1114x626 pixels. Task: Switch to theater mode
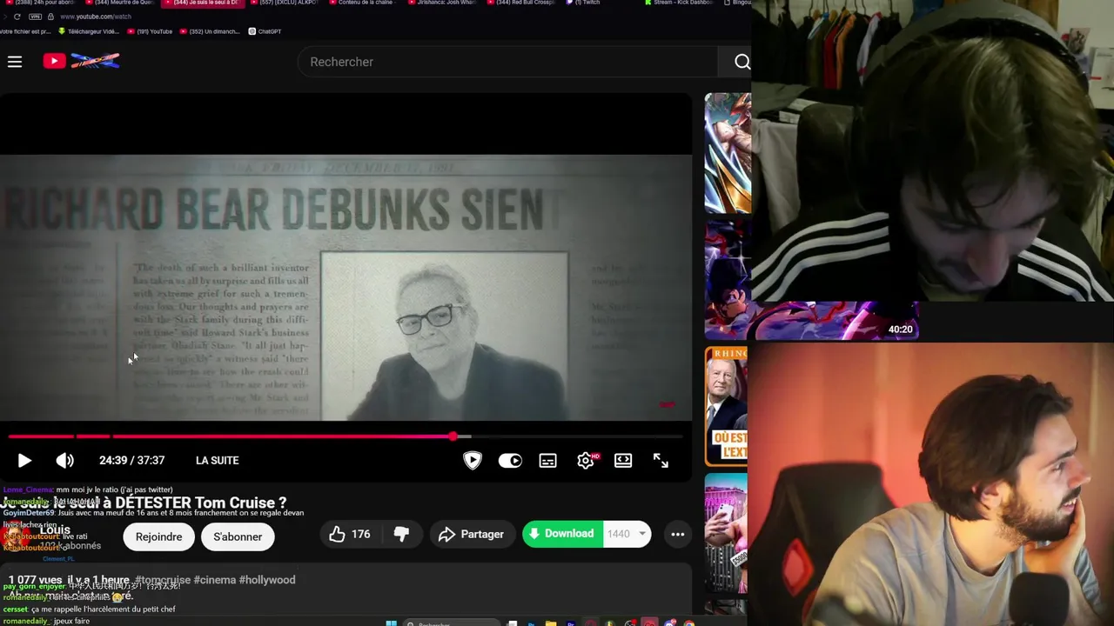(x=623, y=460)
